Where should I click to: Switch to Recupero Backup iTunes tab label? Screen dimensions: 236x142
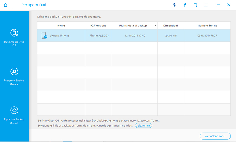14,82
